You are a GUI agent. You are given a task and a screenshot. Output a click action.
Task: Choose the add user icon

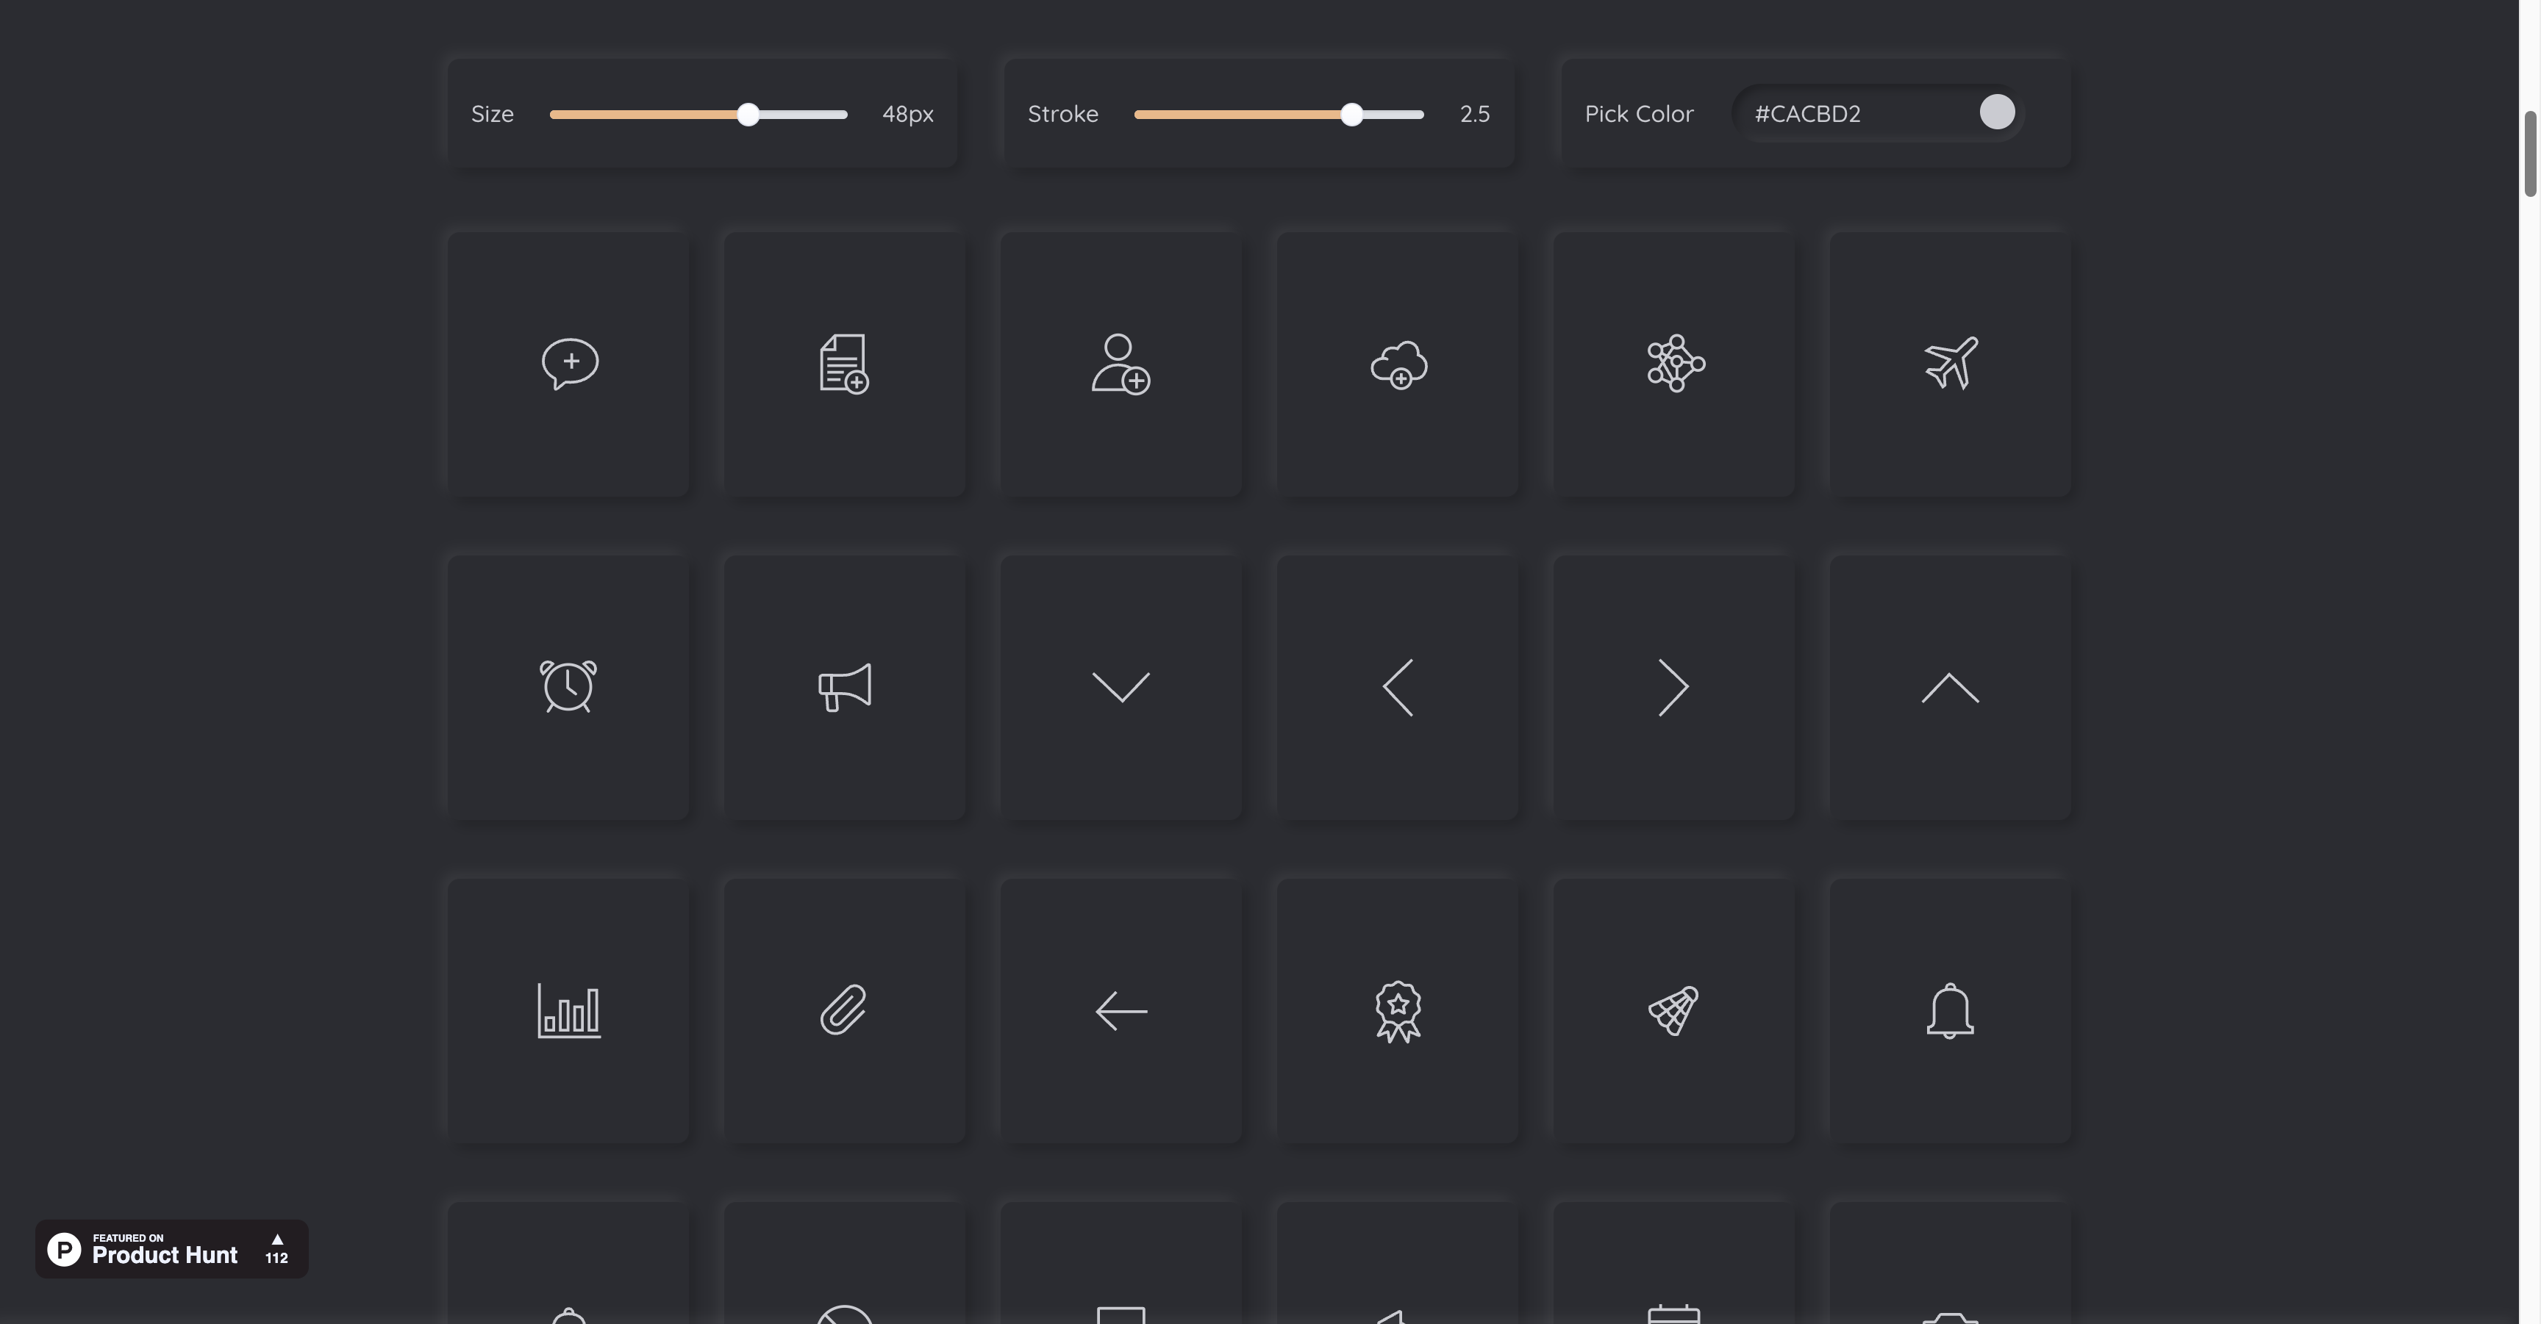click(x=1121, y=364)
